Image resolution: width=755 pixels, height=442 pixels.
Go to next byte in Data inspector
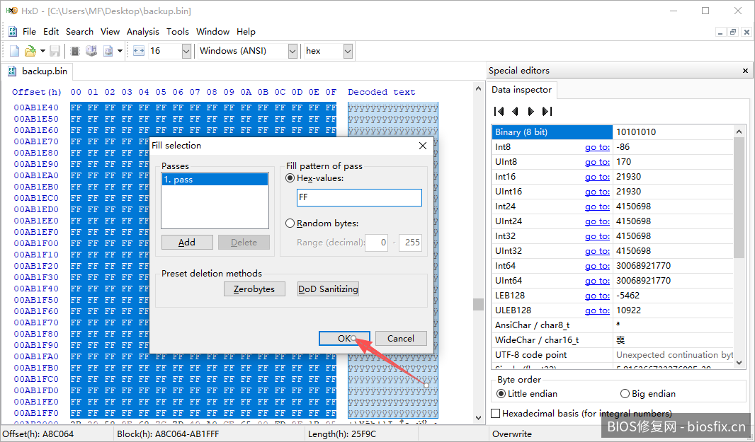point(530,111)
